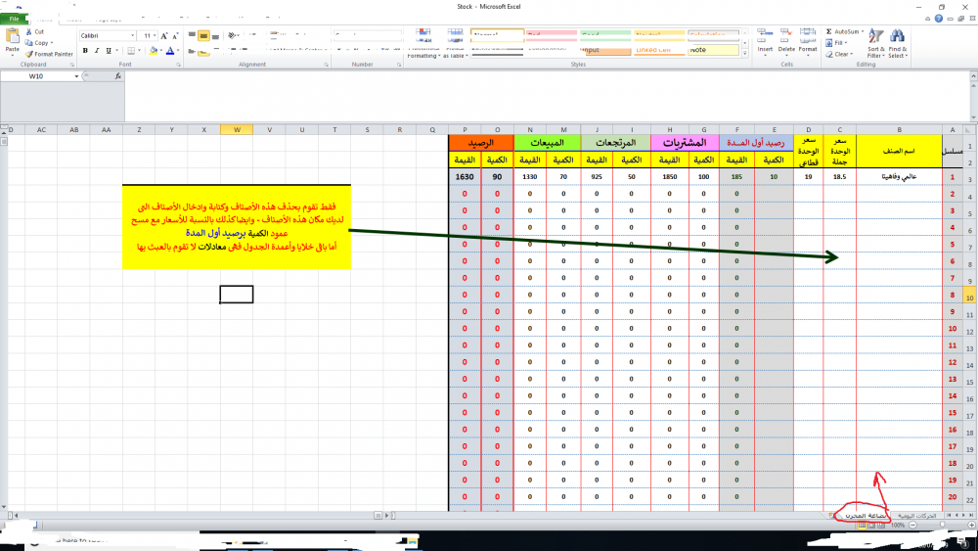Image resolution: width=978 pixels, height=551 pixels.
Task: Click inside the formula bar
Action: click(x=546, y=96)
